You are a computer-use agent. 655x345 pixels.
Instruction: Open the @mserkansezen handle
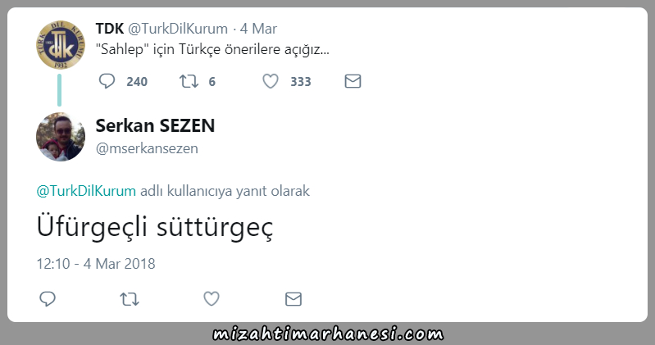[147, 148]
